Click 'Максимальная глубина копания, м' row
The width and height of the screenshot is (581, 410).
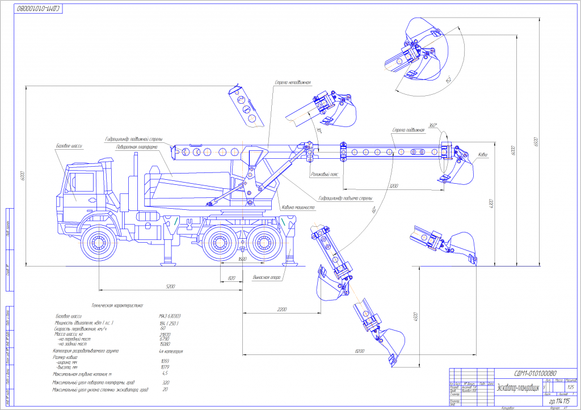(82, 374)
